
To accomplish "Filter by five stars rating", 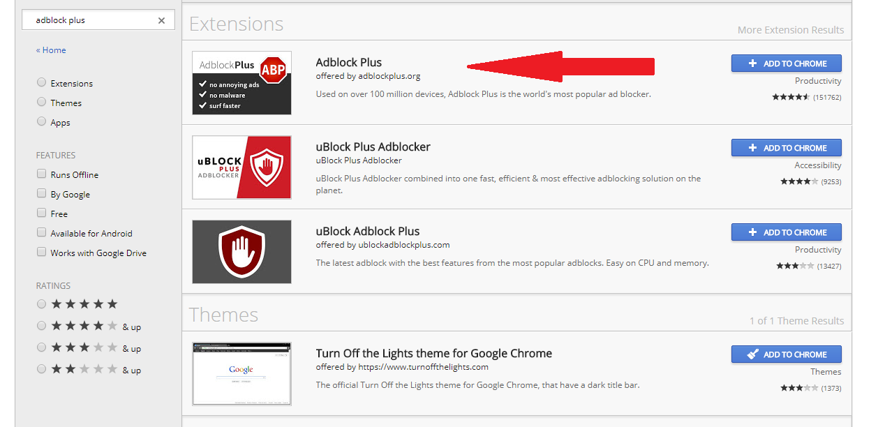I will (42, 304).
